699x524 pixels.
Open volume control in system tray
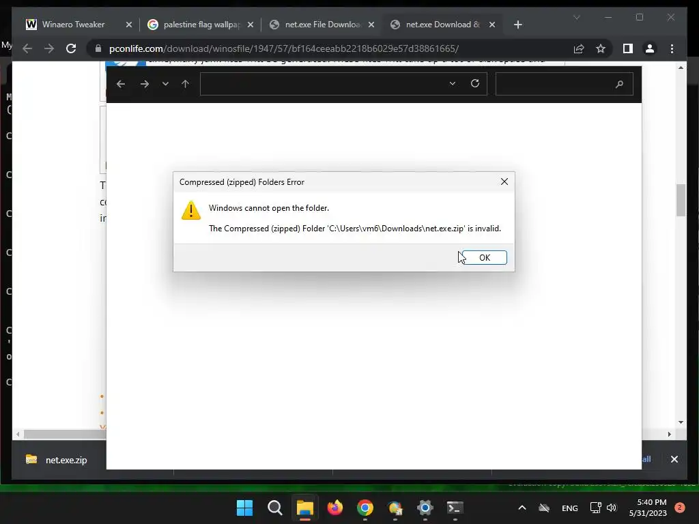pos(612,508)
